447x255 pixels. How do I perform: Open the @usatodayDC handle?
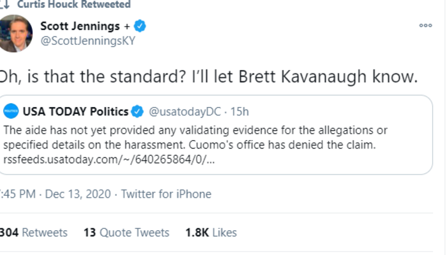185,112
